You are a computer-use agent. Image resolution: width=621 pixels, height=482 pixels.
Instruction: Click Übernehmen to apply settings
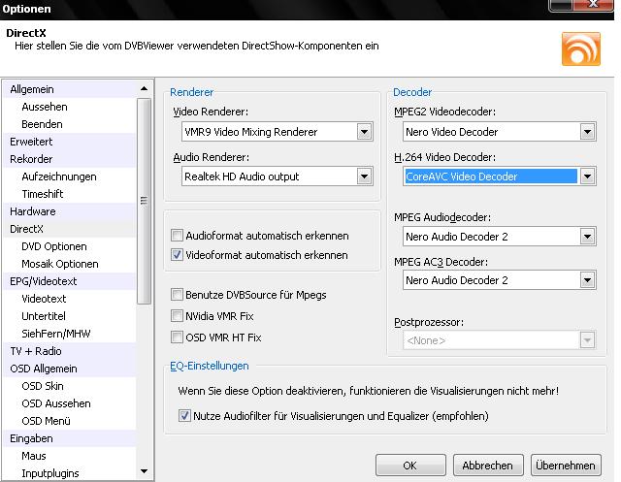[x=565, y=466]
